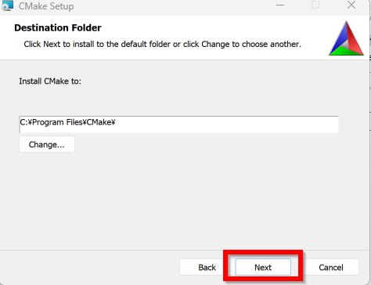Open the Change... folder dialog
Screen dimensions: 371x285
pos(47,144)
